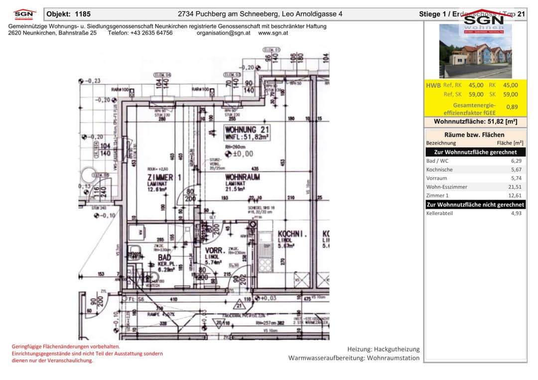This screenshot has height=380, width=538.
Task: Click the 'Fläche [m²]' column header
Action: (x=510, y=143)
